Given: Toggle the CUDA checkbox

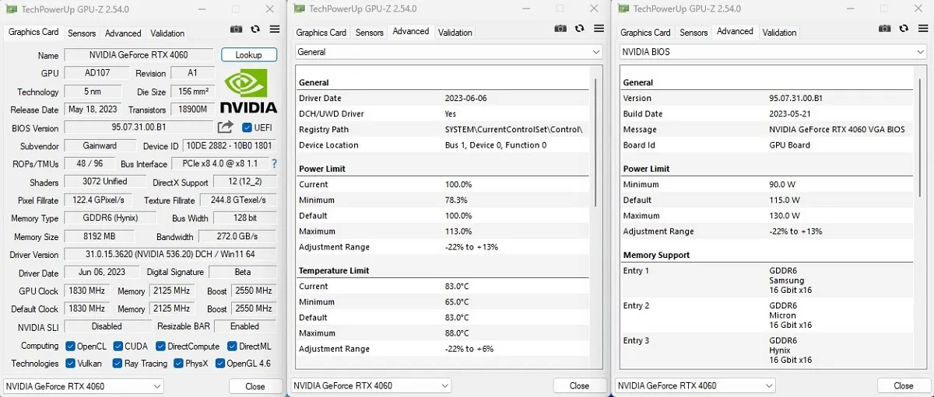Looking at the screenshot, I should 118,347.
